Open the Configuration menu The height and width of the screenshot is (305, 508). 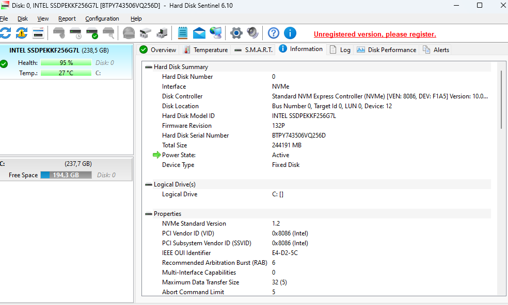click(x=102, y=19)
